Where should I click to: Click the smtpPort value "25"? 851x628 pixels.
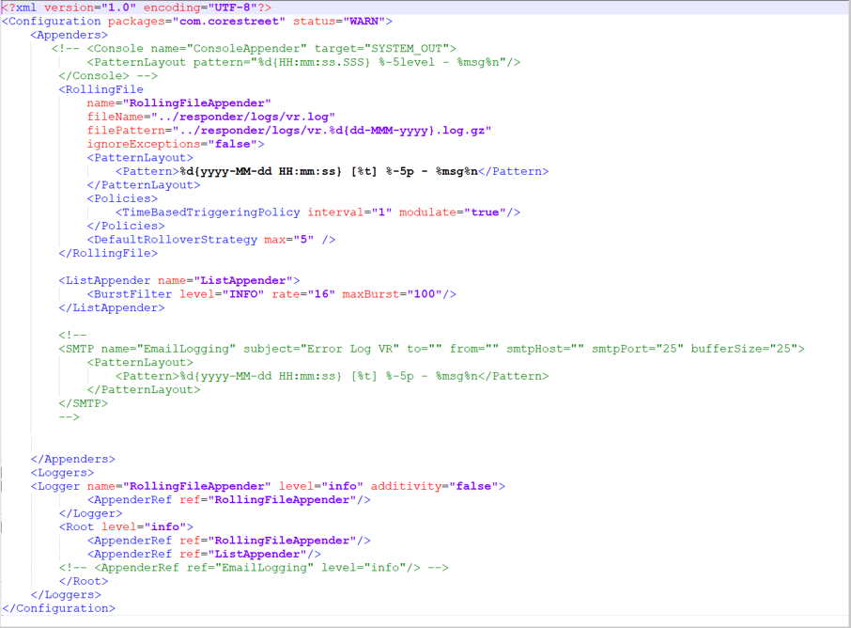(669, 348)
